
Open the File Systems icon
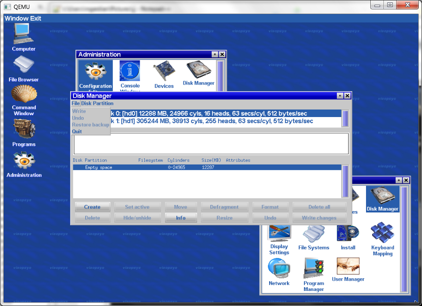click(313, 238)
